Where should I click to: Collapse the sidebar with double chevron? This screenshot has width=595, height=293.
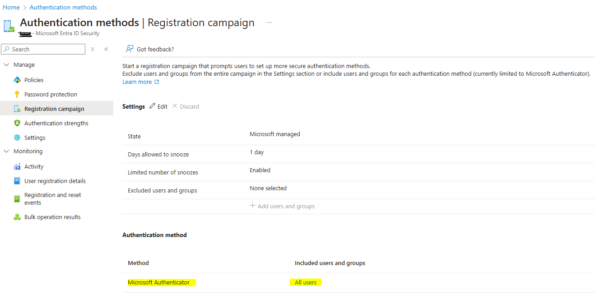click(106, 49)
